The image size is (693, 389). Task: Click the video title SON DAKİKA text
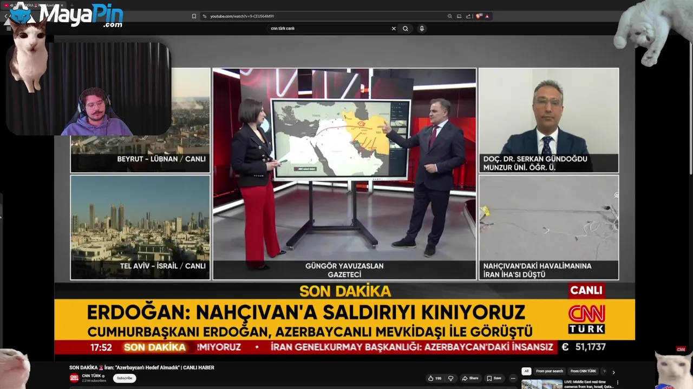point(142,367)
